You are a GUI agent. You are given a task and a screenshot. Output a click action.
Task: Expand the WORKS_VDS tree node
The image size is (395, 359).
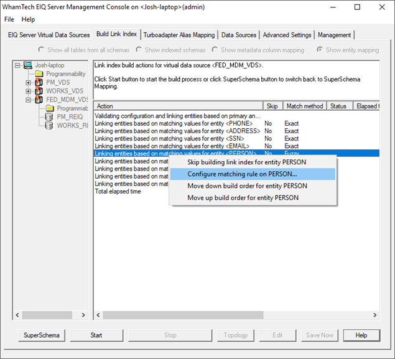29,91
